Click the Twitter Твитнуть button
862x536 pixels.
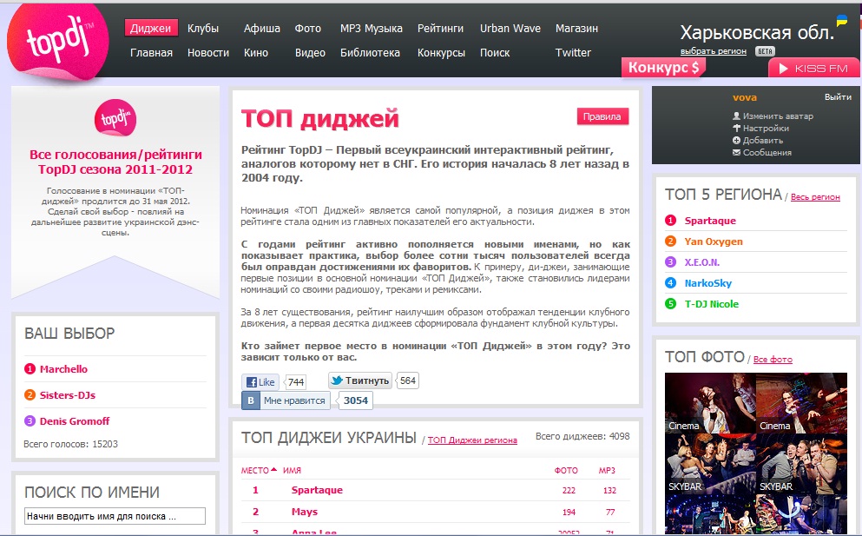click(x=360, y=380)
